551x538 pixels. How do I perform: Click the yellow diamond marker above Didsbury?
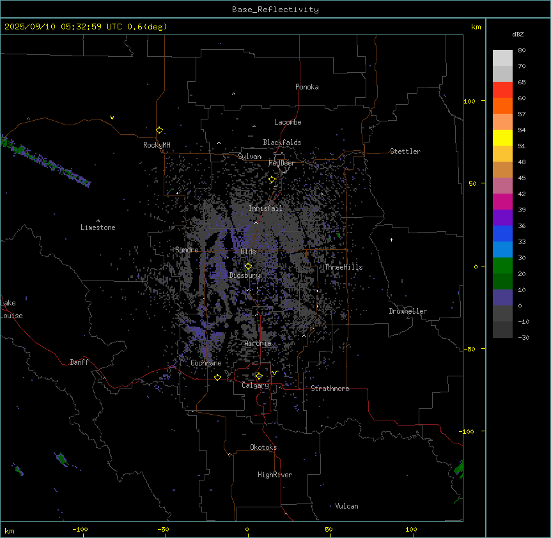[x=249, y=266]
